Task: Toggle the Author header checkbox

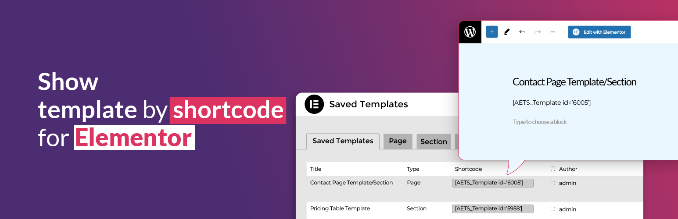Action: pyautogui.click(x=553, y=169)
